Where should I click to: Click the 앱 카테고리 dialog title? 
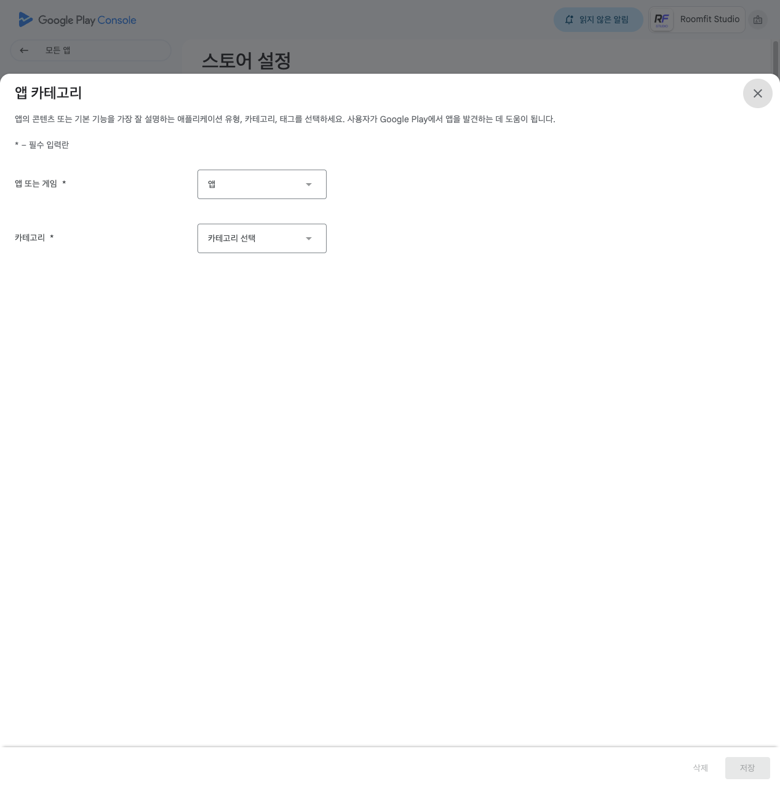[49, 93]
